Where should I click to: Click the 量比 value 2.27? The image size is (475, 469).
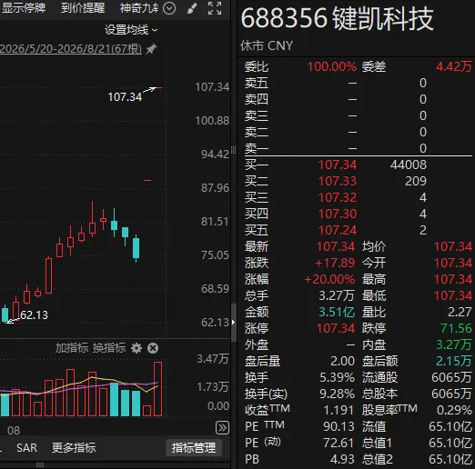(460, 312)
